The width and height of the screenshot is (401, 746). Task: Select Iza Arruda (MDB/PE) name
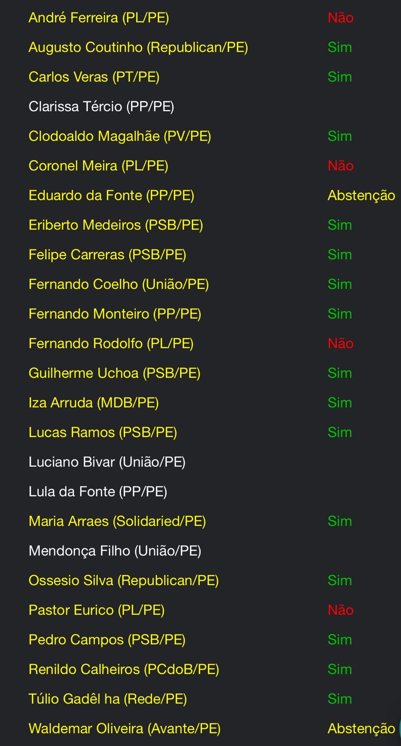click(93, 403)
